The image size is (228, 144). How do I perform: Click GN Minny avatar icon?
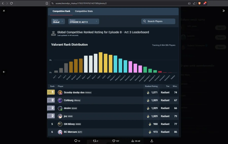pos(60,124)
